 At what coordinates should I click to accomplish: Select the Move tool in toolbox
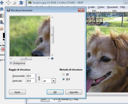click(2, 3)
